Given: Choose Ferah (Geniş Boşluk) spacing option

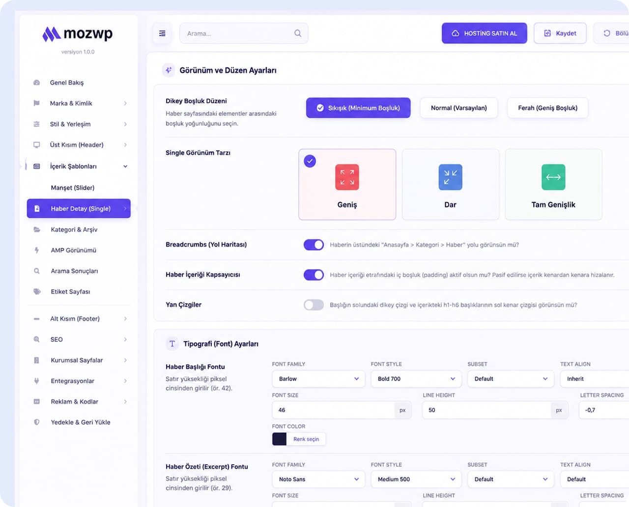Looking at the screenshot, I should (x=547, y=108).
